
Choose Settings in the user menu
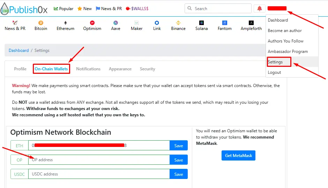(292, 62)
